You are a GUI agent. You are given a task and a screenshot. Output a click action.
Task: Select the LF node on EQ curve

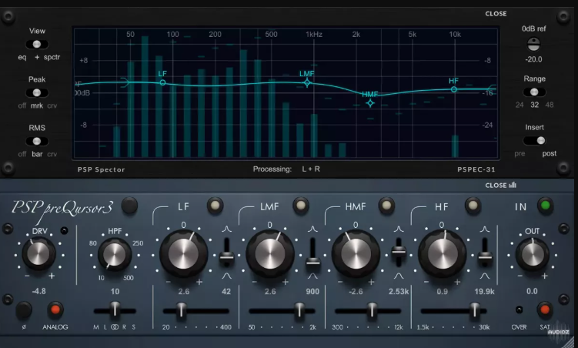(x=162, y=82)
